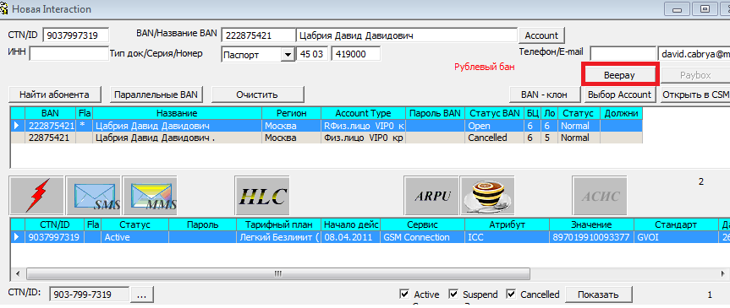Viewport: 730px width, 308px height.
Task: Click the Значение column header
Action: point(591,224)
